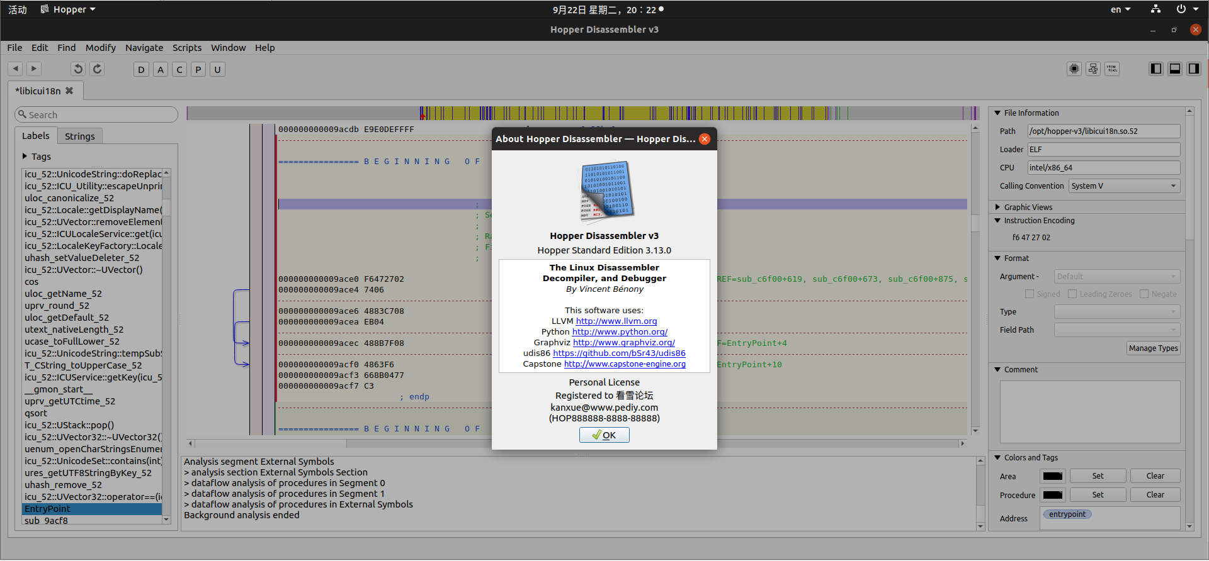Toggle the left sidebar panel
Viewport: 1209px width, 561px height.
(1156, 69)
